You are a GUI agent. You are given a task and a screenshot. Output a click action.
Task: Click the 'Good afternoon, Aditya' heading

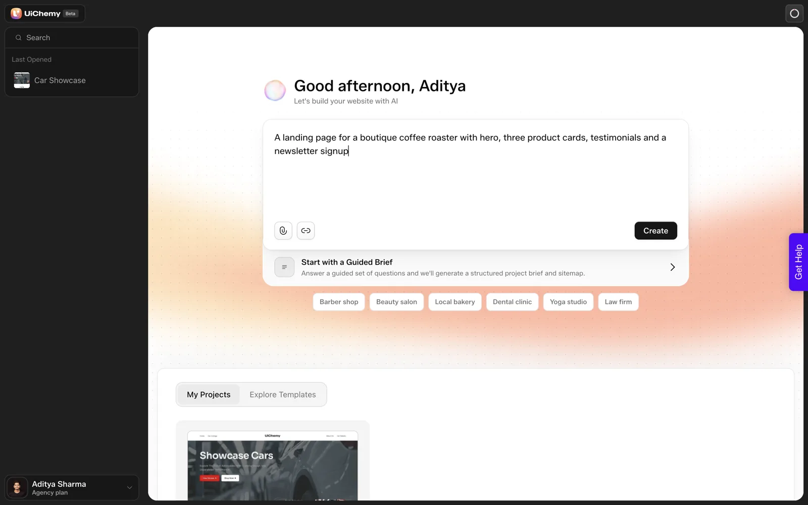[x=380, y=86]
